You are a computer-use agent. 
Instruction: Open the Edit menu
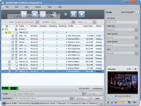coord(17,7)
